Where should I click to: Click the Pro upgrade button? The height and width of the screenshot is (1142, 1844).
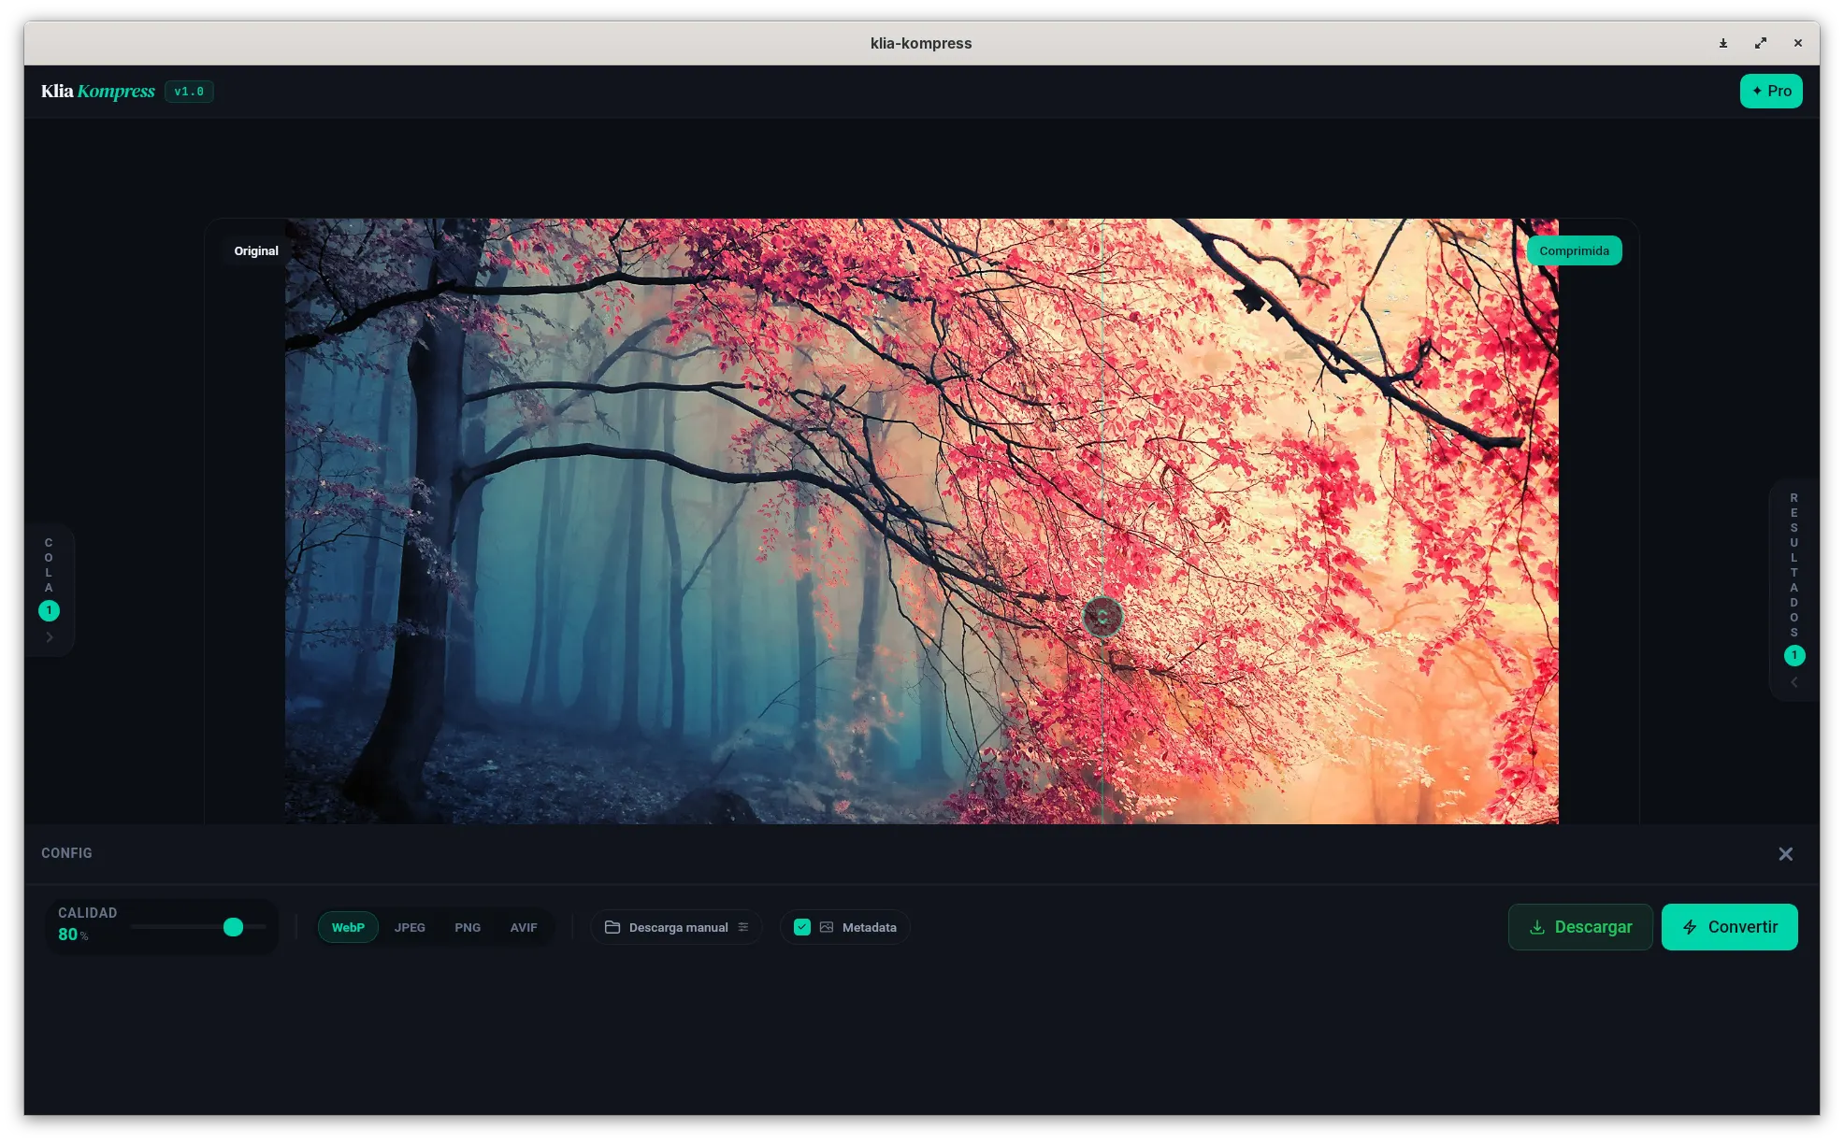[x=1770, y=91]
